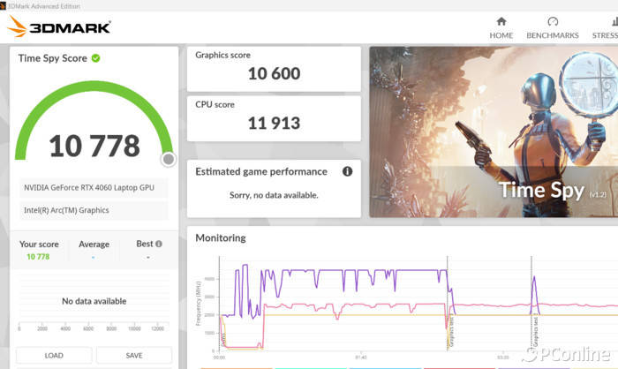Click the info icon beside Estimated game performance
This screenshot has width=618, height=369.
point(347,171)
